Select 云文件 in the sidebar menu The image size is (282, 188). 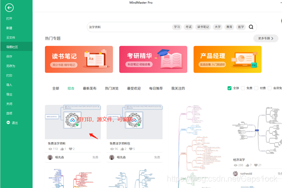click(x=11, y=37)
